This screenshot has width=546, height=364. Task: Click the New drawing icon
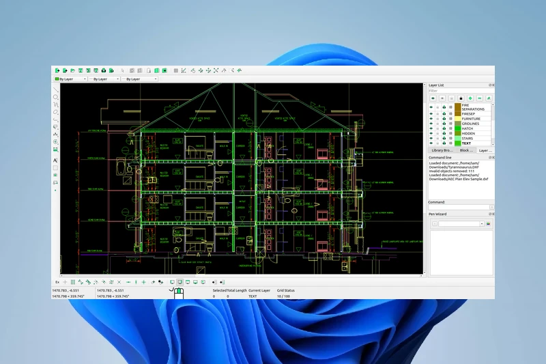pos(57,70)
